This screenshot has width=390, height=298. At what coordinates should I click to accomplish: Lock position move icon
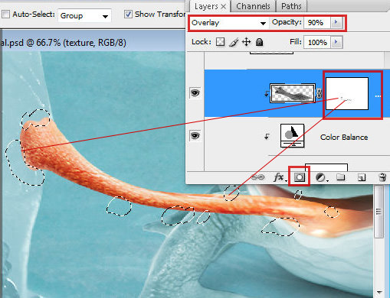coord(246,42)
